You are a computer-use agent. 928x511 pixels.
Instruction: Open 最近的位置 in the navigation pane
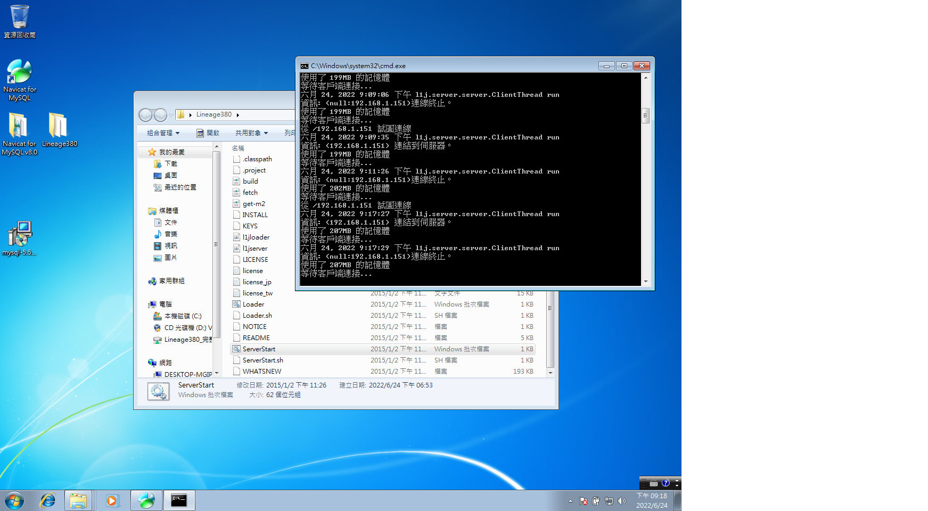click(x=175, y=187)
